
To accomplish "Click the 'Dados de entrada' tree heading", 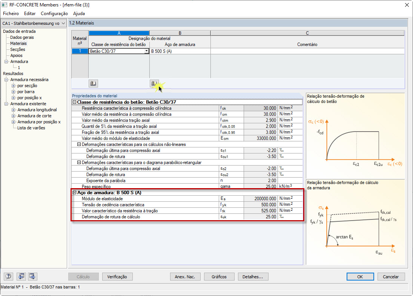I will click(x=19, y=31).
